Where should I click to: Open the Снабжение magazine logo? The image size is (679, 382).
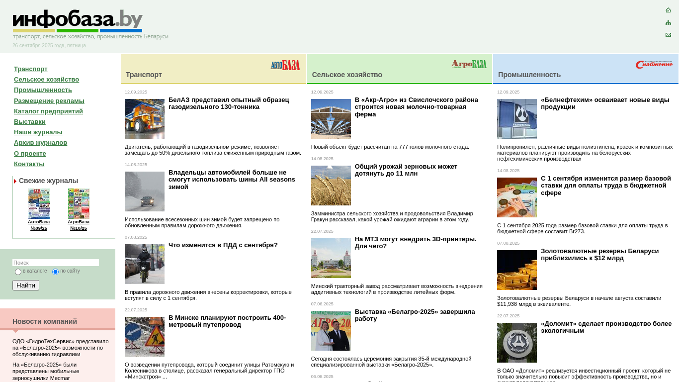pos(654,65)
